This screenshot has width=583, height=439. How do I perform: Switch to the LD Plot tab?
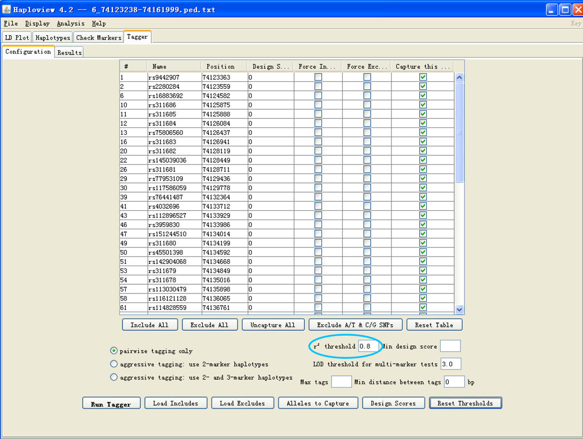click(x=17, y=37)
